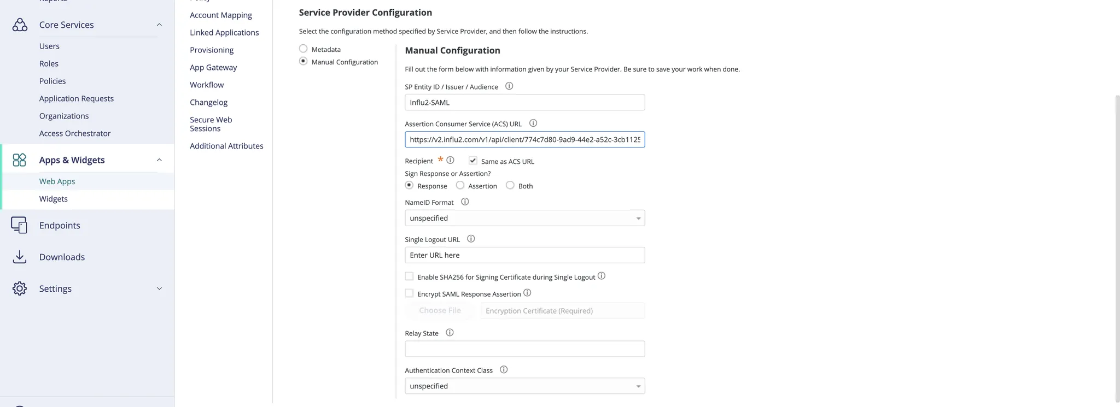Uncheck Same as ACS URL
The image size is (1120, 407).
point(472,161)
